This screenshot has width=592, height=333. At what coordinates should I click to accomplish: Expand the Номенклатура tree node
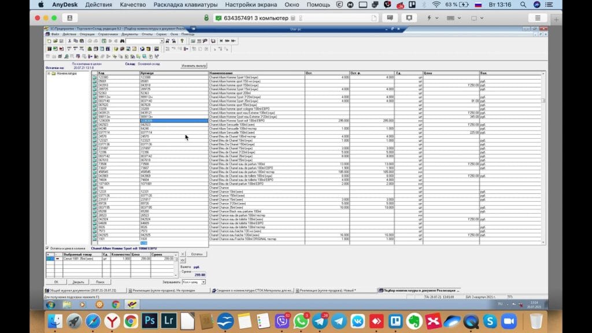(48, 74)
